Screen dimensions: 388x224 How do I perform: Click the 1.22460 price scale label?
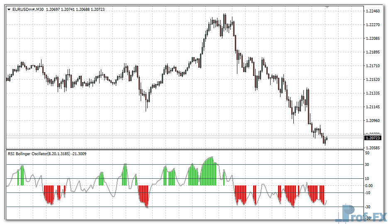[x=372, y=11]
